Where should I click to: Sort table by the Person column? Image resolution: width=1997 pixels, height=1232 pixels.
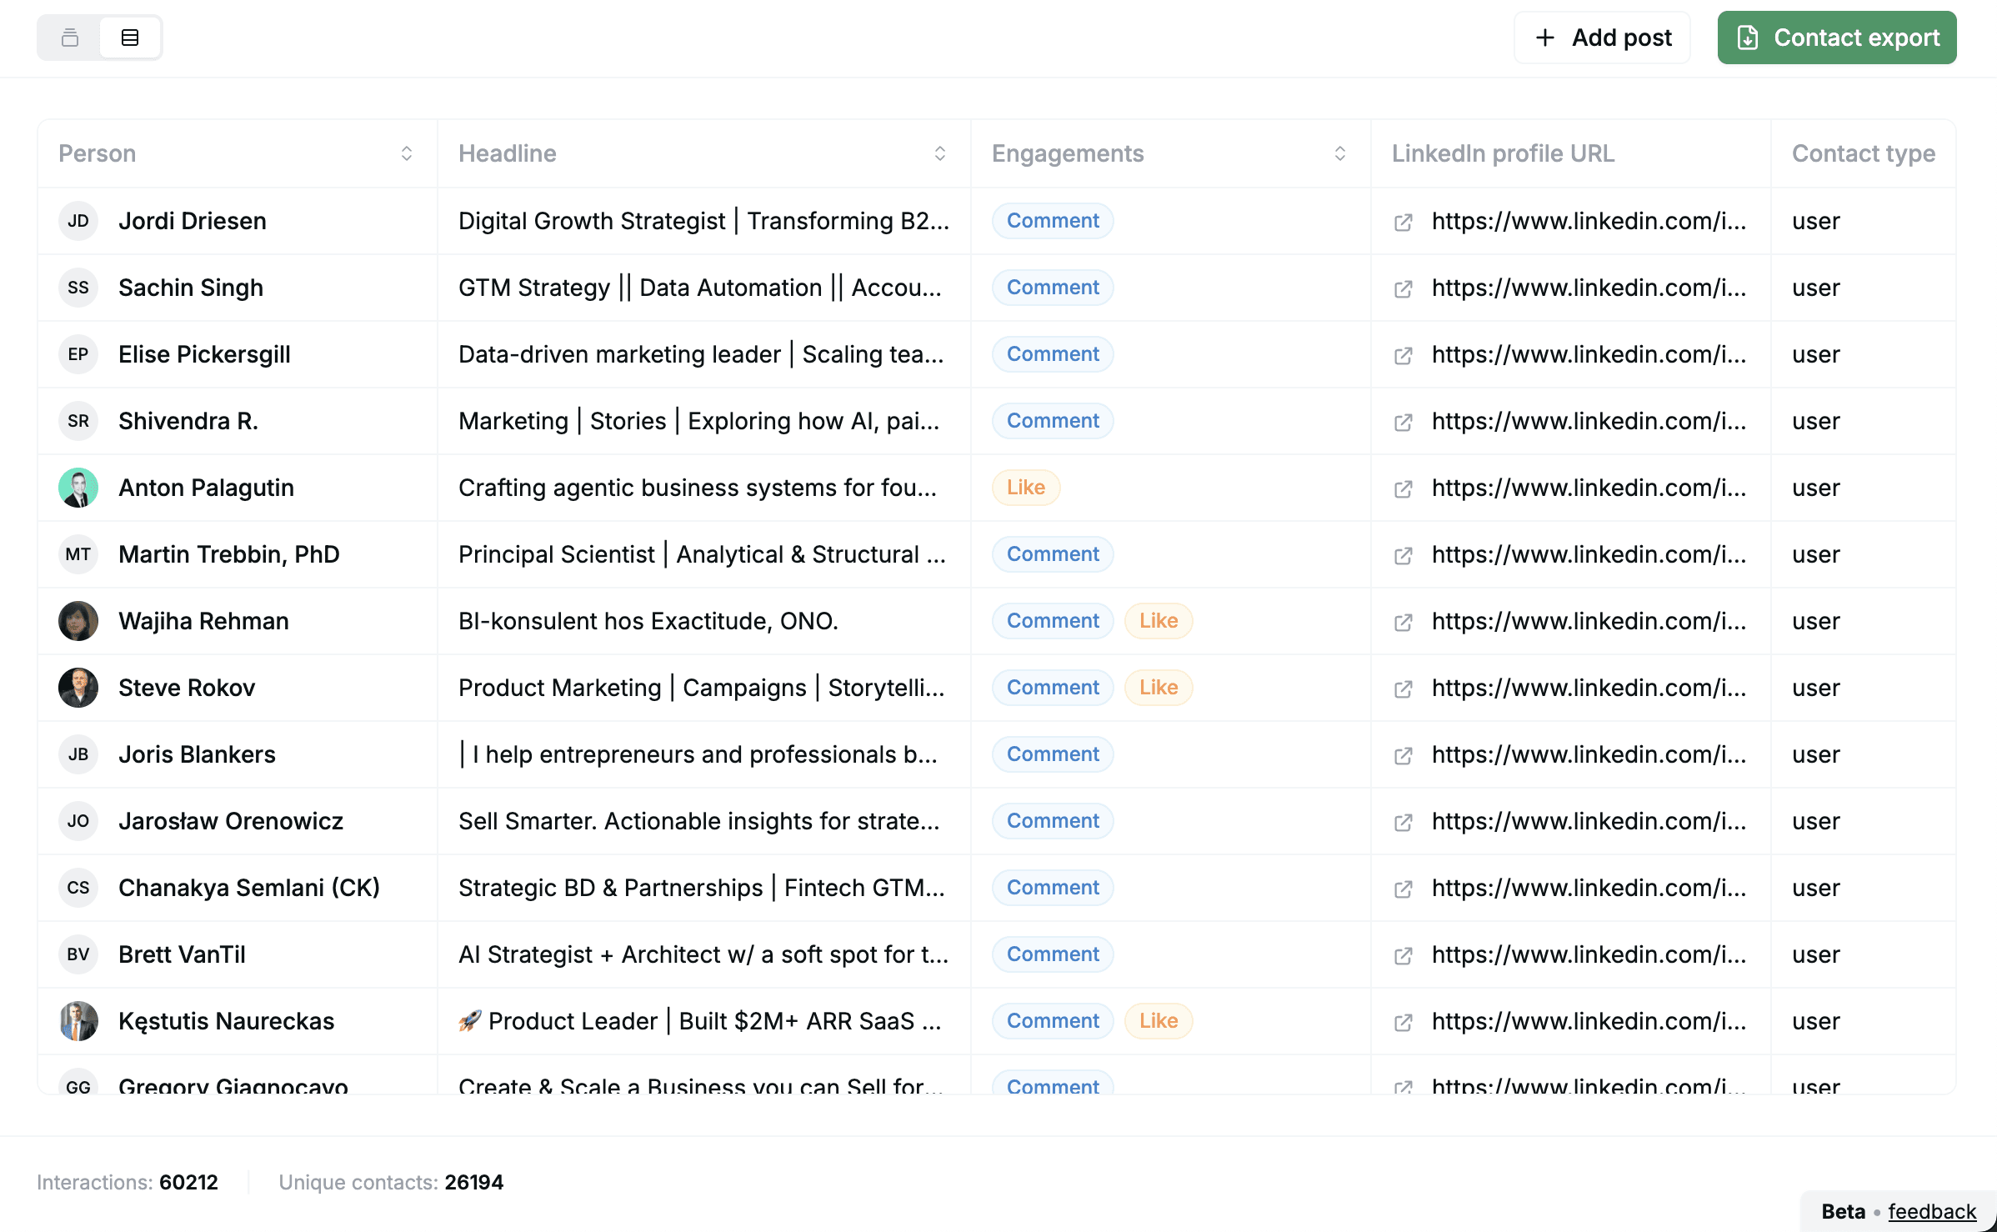(x=407, y=153)
